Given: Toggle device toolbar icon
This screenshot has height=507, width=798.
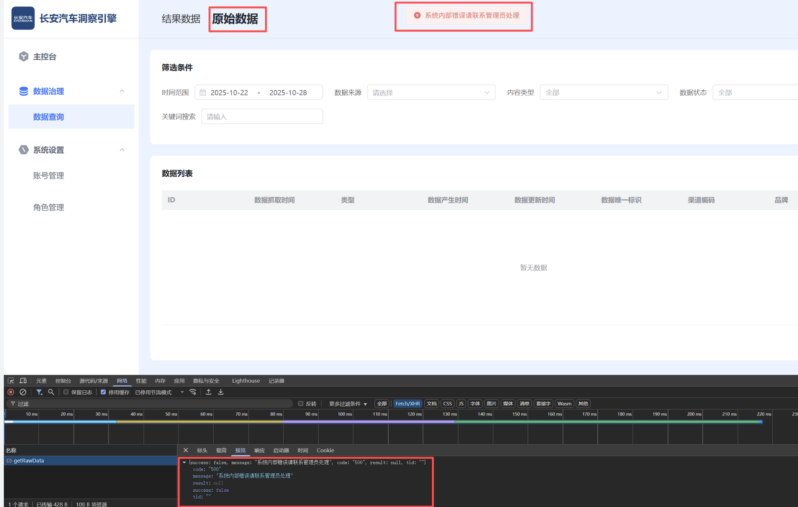Looking at the screenshot, I should [23, 381].
